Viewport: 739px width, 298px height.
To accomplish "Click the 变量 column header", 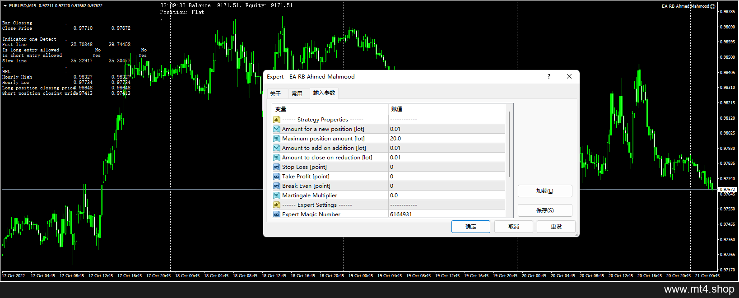I will pos(330,109).
